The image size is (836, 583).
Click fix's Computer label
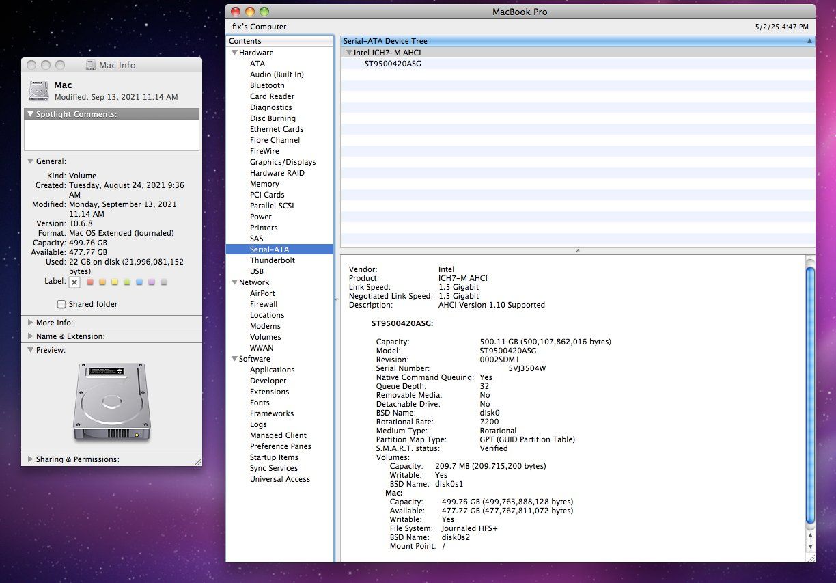click(260, 27)
